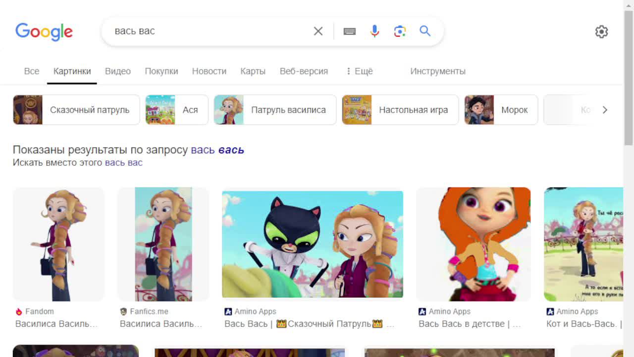Image resolution: width=634 pixels, height=357 pixels.
Task: Click into the search input field
Action: pos(208,31)
